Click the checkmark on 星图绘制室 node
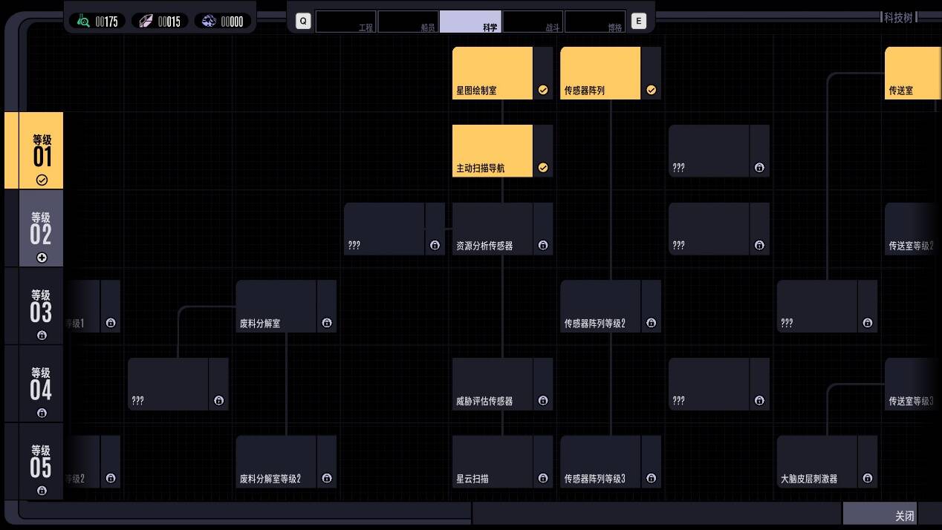This screenshot has height=530, width=942. (543, 90)
